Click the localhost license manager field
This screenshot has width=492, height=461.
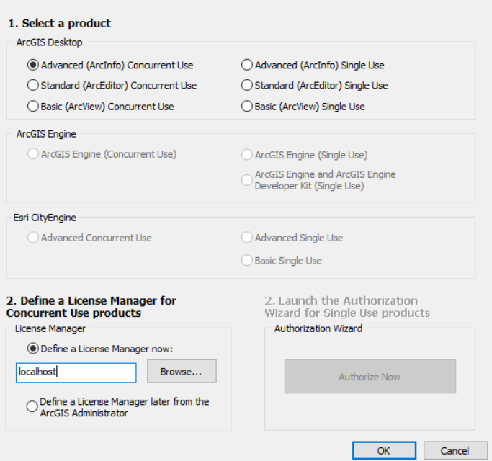76,373
